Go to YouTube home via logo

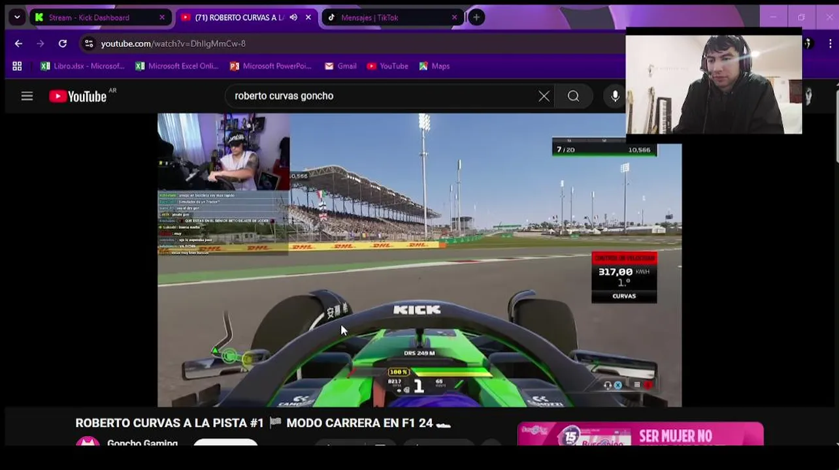pos(78,97)
